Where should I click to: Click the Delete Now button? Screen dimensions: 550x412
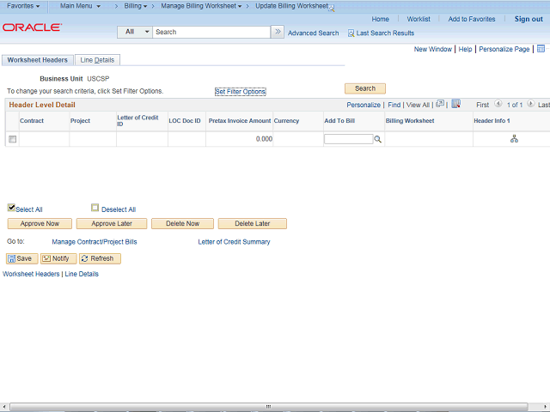pyautogui.click(x=182, y=223)
